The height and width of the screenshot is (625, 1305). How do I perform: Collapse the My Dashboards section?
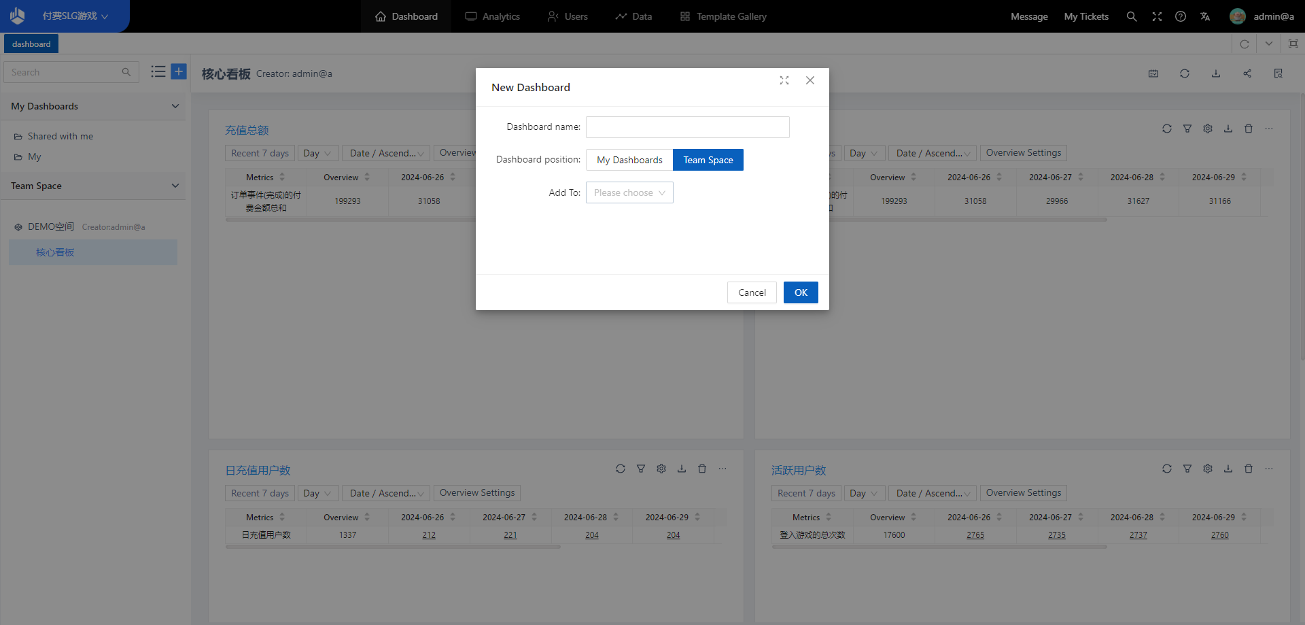click(x=175, y=106)
